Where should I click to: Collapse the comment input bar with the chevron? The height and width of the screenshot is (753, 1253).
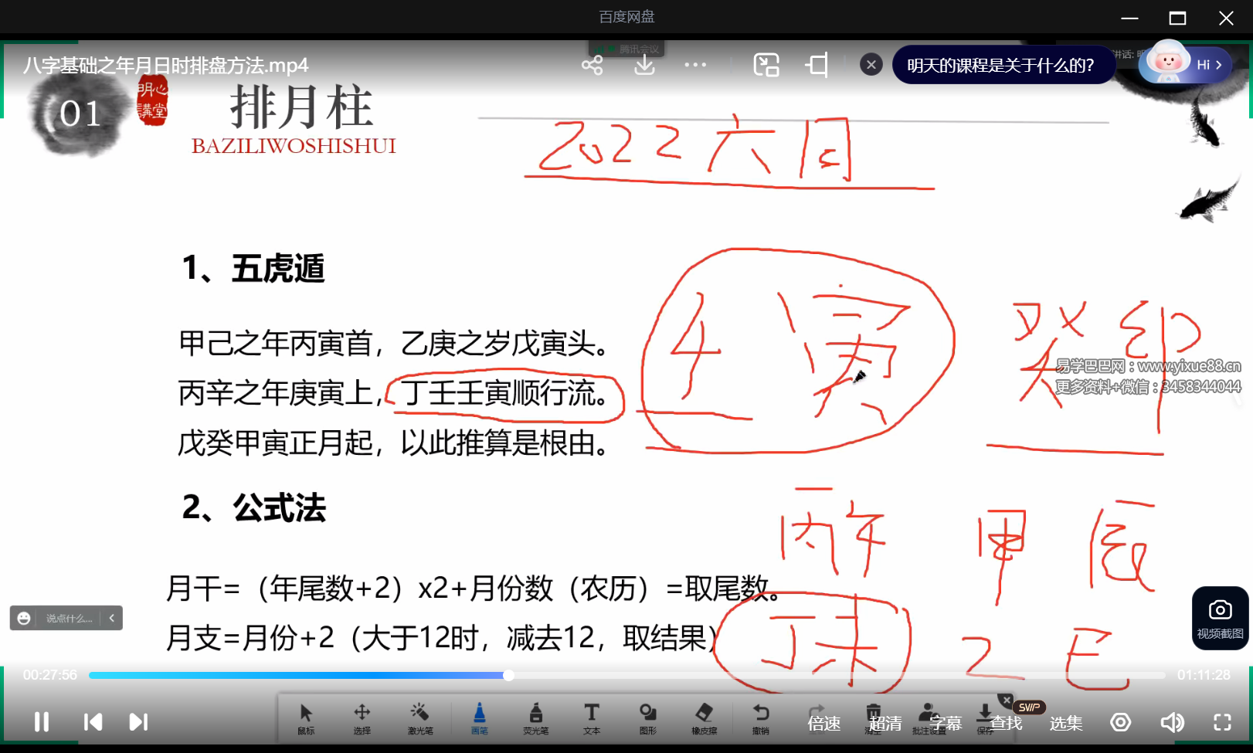112,618
